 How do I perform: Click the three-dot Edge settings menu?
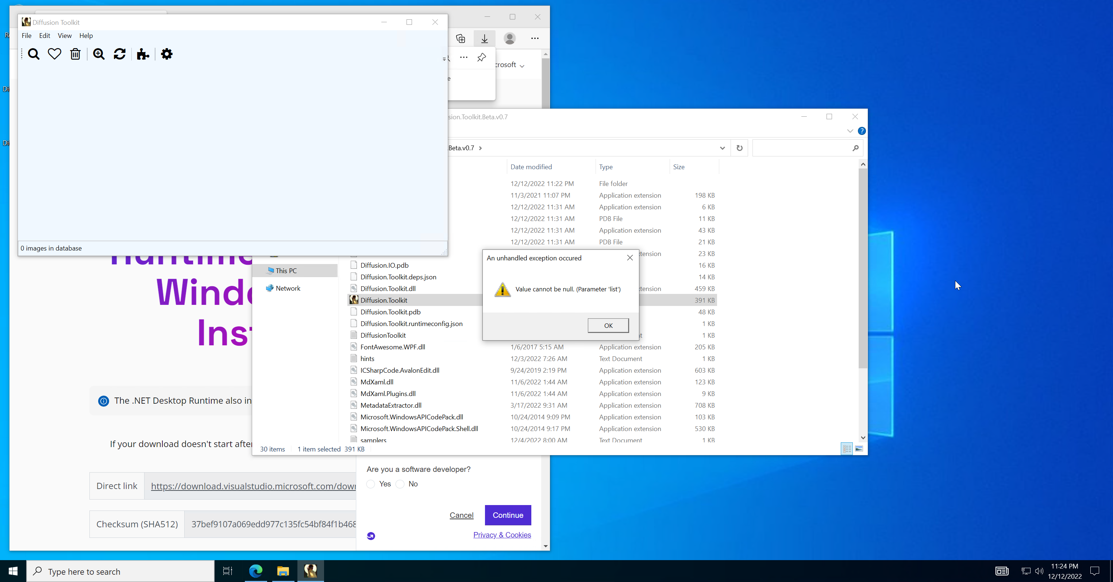[x=535, y=38]
